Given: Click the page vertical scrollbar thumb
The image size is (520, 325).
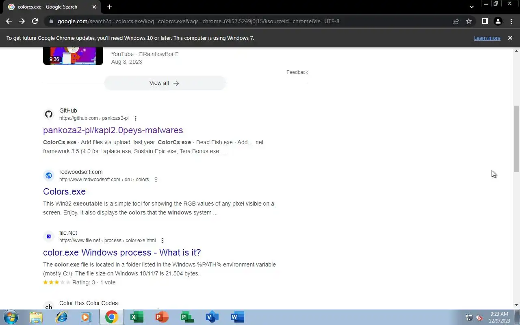Looking at the screenshot, I should (x=516, y=139).
